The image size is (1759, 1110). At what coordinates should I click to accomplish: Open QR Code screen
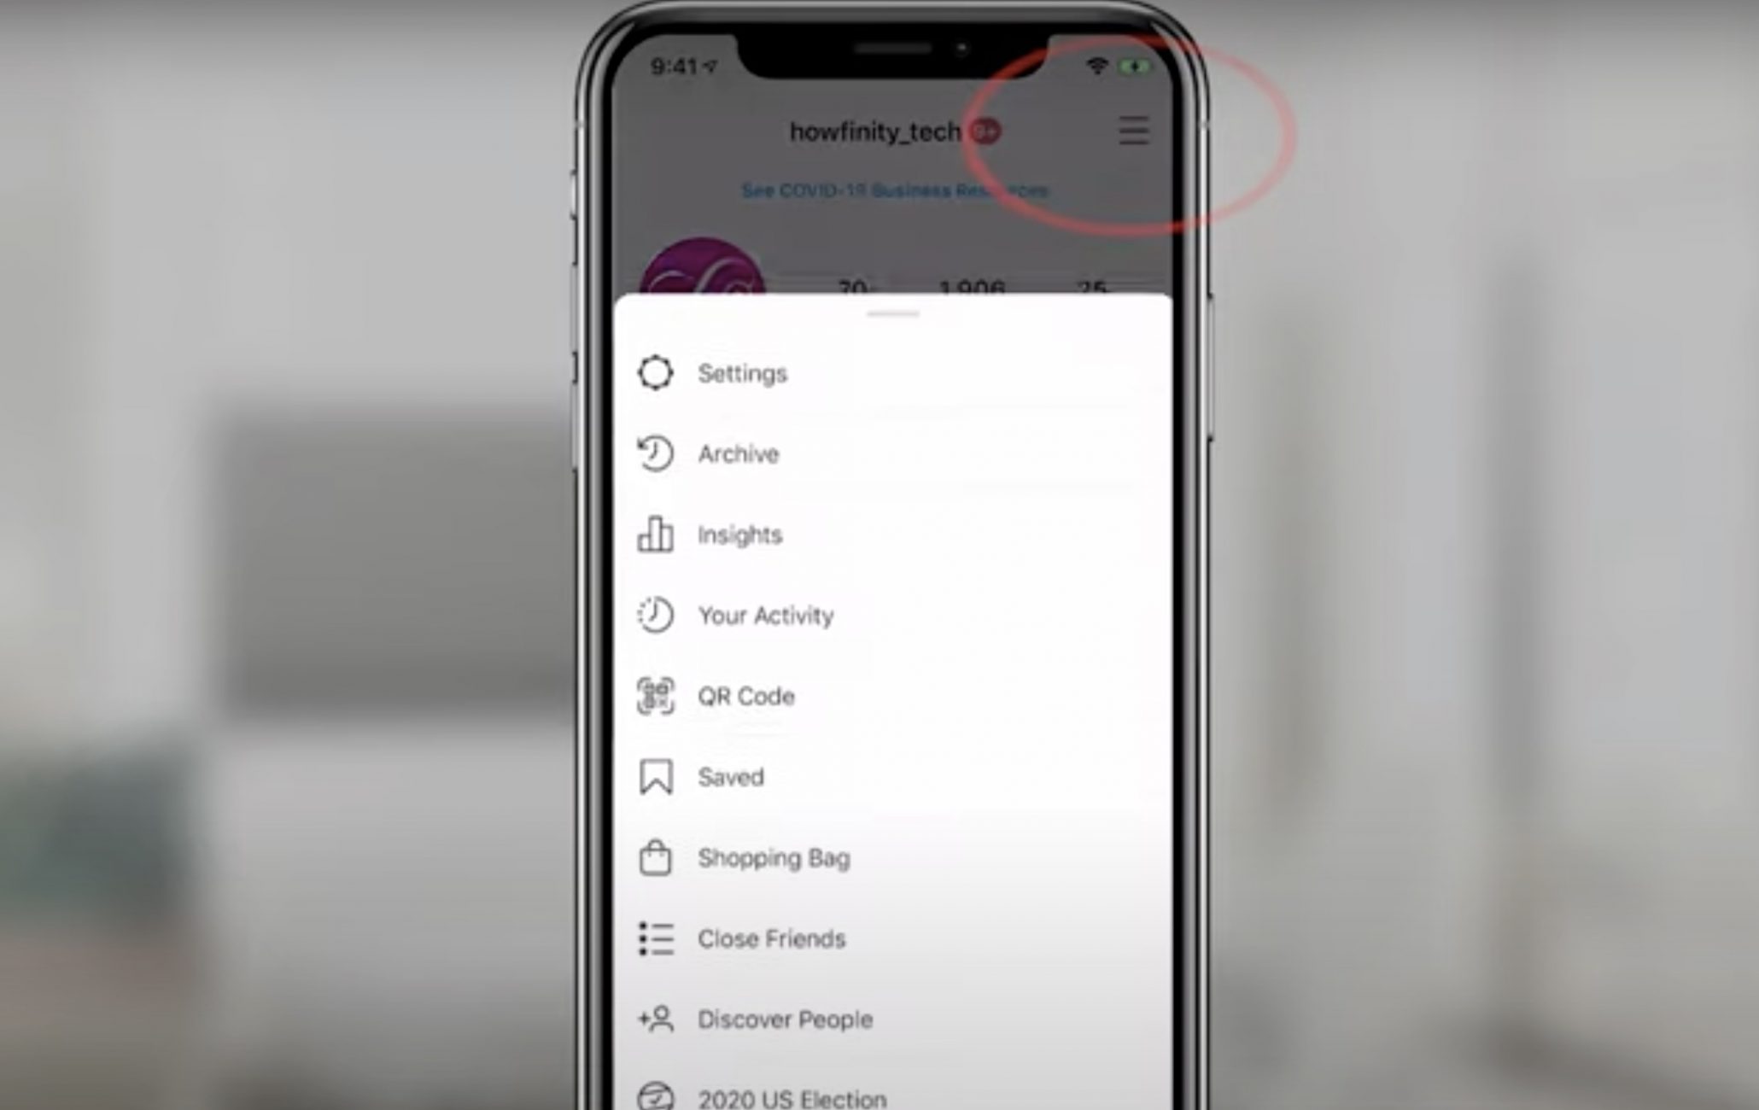pyautogui.click(x=745, y=696)
